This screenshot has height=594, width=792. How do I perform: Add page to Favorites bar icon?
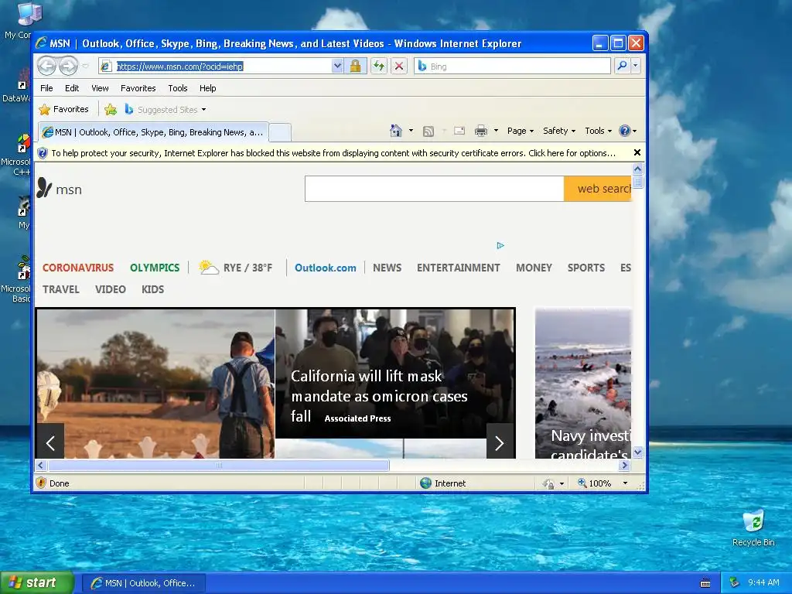click(110, 109)
